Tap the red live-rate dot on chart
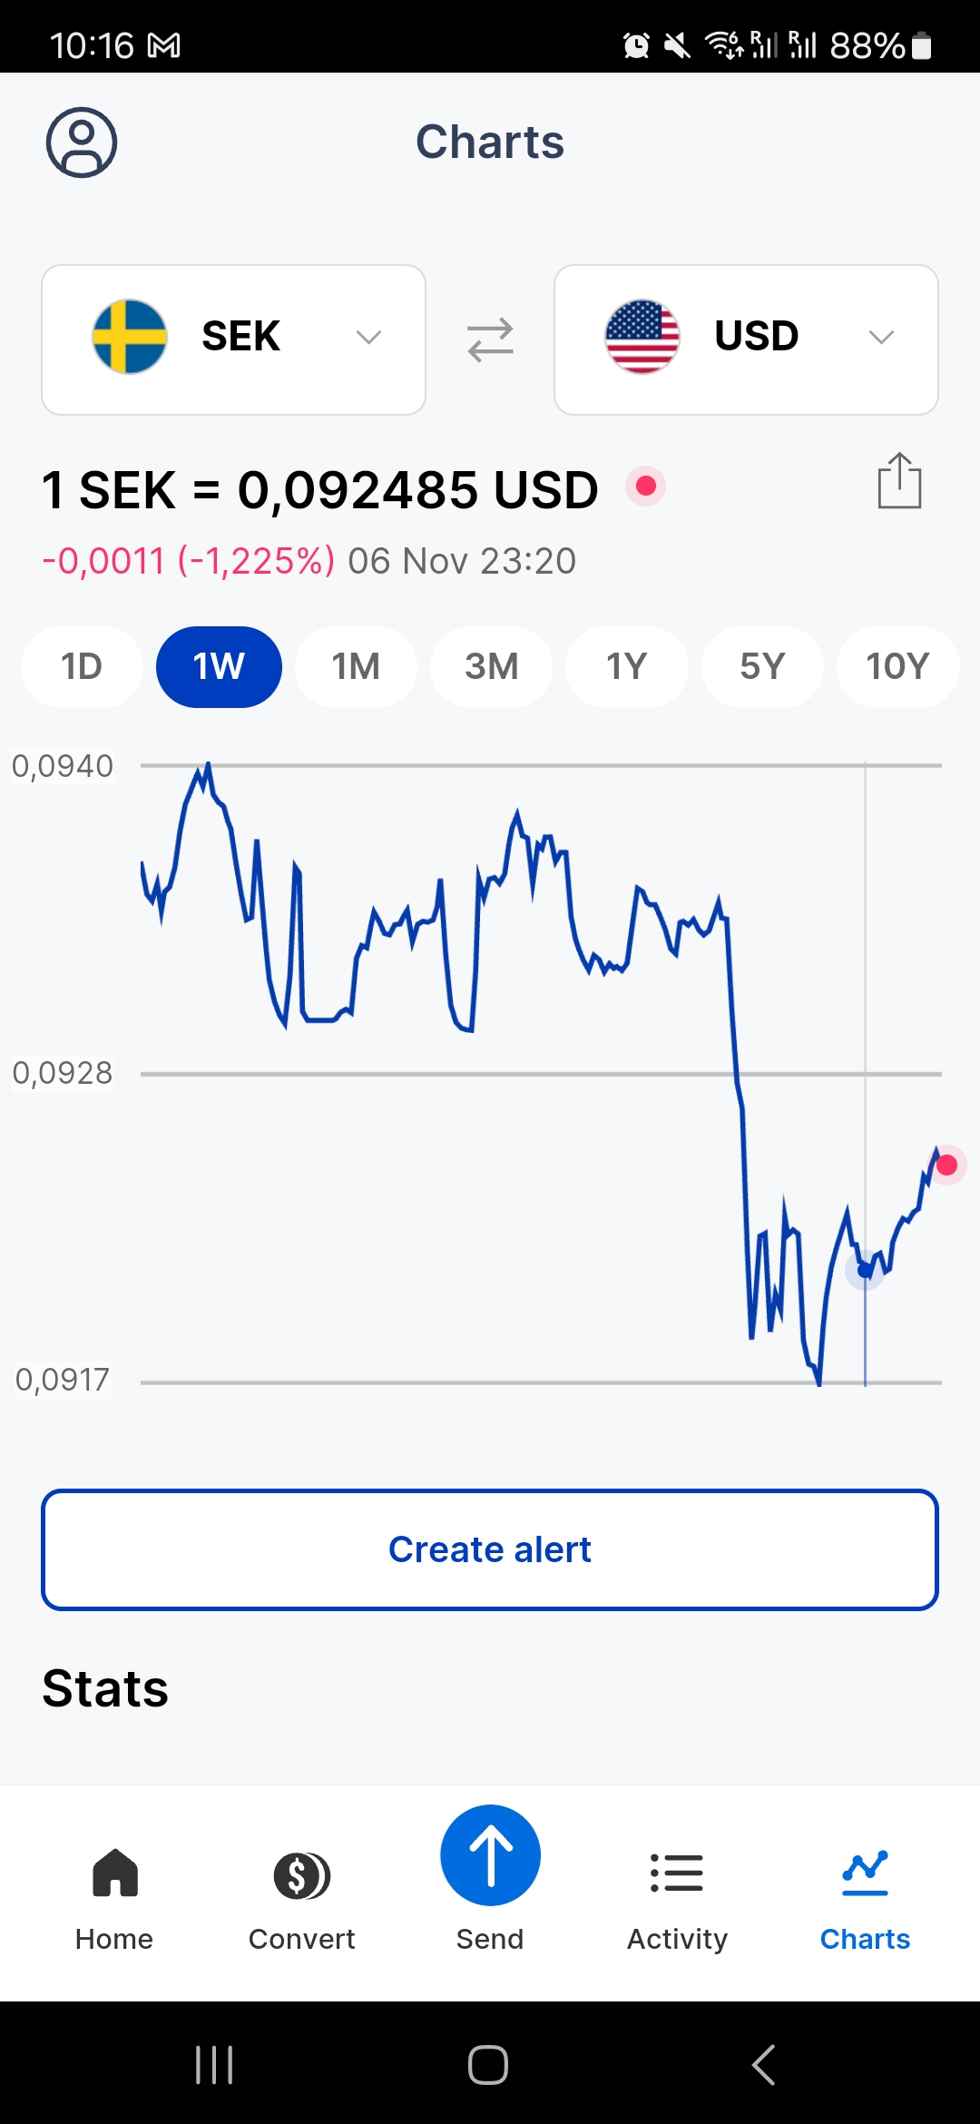 coord(946,1165)
